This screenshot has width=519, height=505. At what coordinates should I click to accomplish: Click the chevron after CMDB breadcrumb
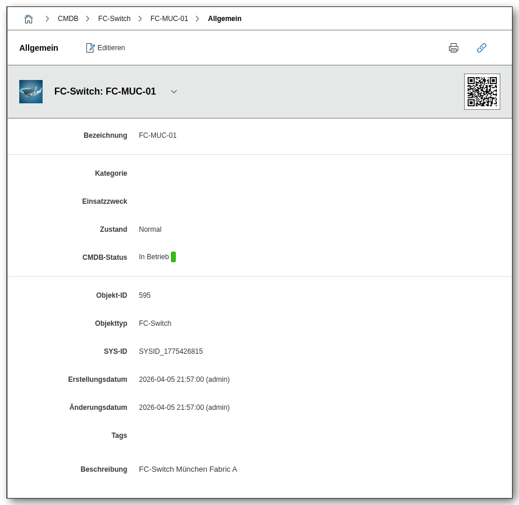coord(88,19)
